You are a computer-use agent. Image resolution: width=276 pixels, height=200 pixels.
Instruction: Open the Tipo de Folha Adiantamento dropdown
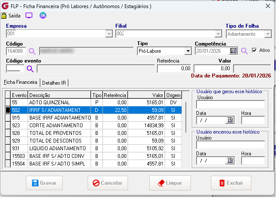(268, 34)
